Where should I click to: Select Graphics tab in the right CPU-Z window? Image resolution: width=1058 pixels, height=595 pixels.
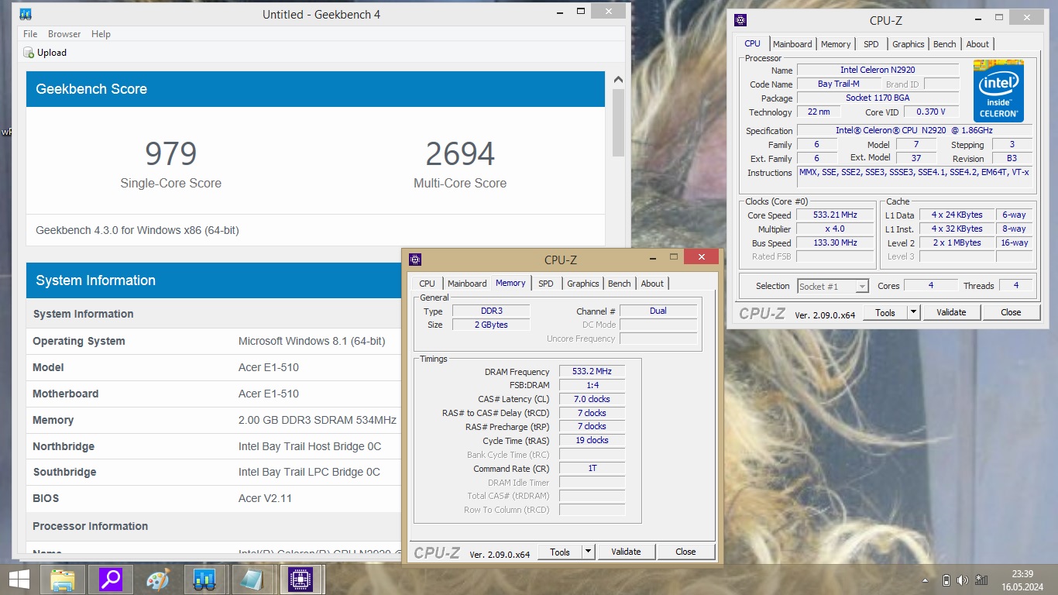pos(909,44)
